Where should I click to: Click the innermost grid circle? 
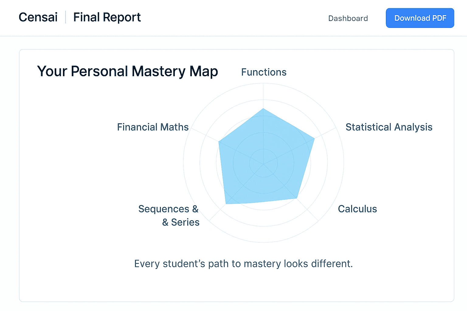coord(263,150)
